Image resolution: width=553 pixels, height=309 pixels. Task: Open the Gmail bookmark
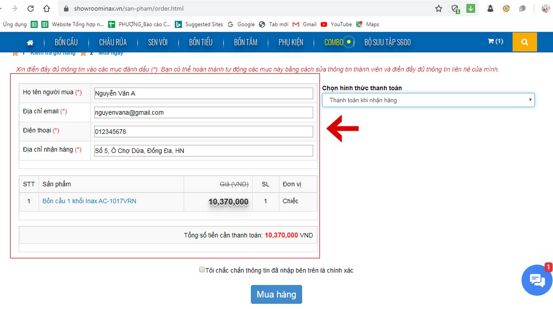[304, 24]
